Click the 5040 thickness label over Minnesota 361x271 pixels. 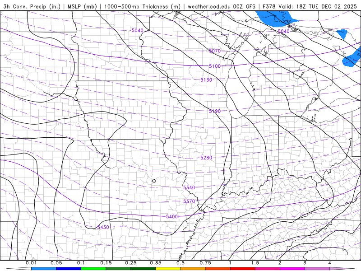pyautogui.click(x=138, y=30)
